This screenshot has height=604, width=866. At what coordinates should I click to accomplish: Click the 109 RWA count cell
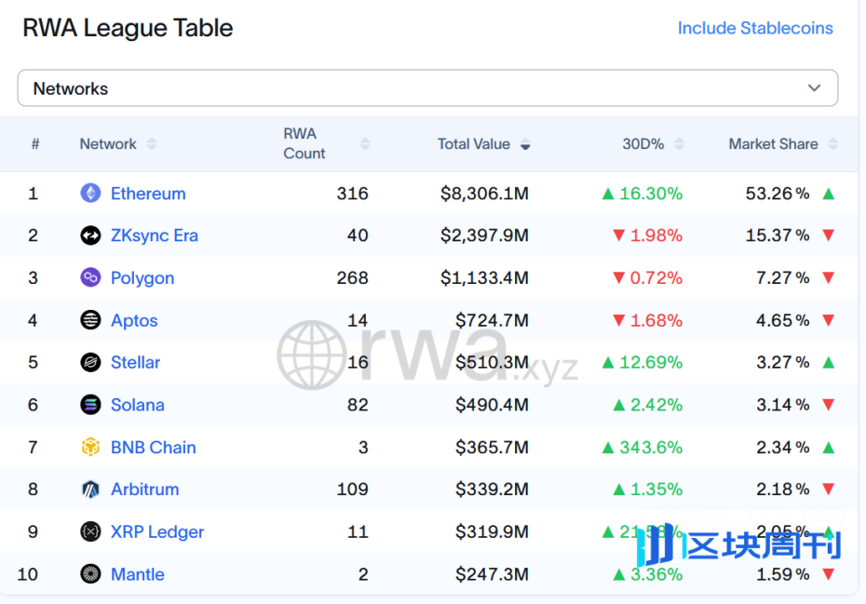(x=352, y=490)
